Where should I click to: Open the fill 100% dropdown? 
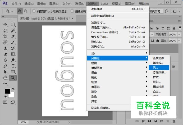(x=179, y=41)
